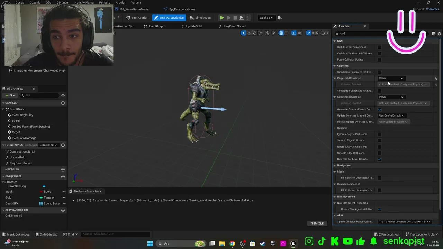This screenshot has height=249, width=443.
Task: Open the Salako2 debug object dropdown
Action: pos(266,18)
